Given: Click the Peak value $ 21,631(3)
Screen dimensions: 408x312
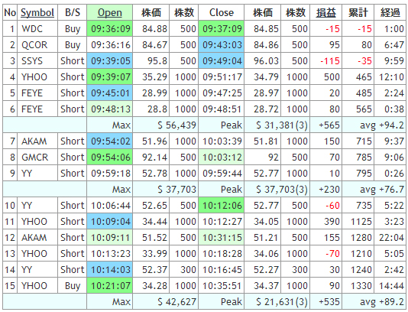Looking at the screenshot, I should point(281,301).
